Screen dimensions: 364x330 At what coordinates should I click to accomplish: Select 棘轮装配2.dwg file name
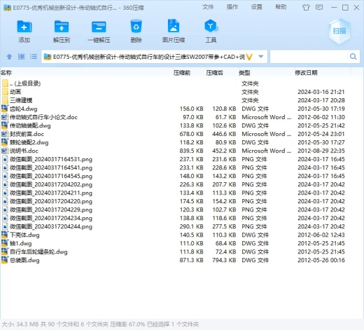pyautogui.click(x=29, y=142)
